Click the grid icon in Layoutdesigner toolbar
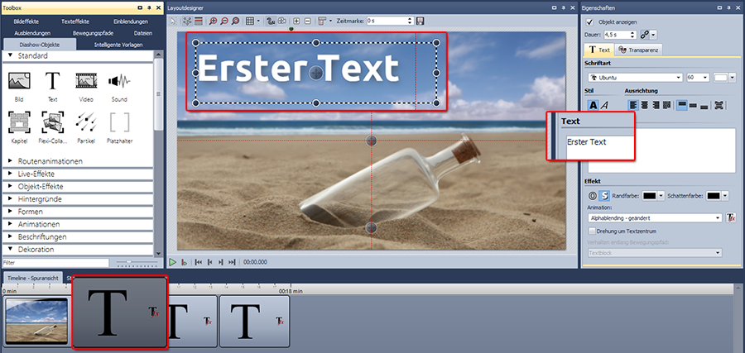The image size is (745, 353). tap(250, 21)
